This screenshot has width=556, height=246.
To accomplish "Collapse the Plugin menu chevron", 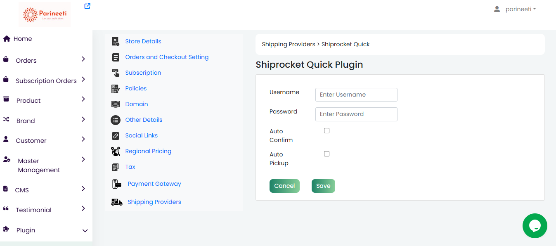I will 85,231.
